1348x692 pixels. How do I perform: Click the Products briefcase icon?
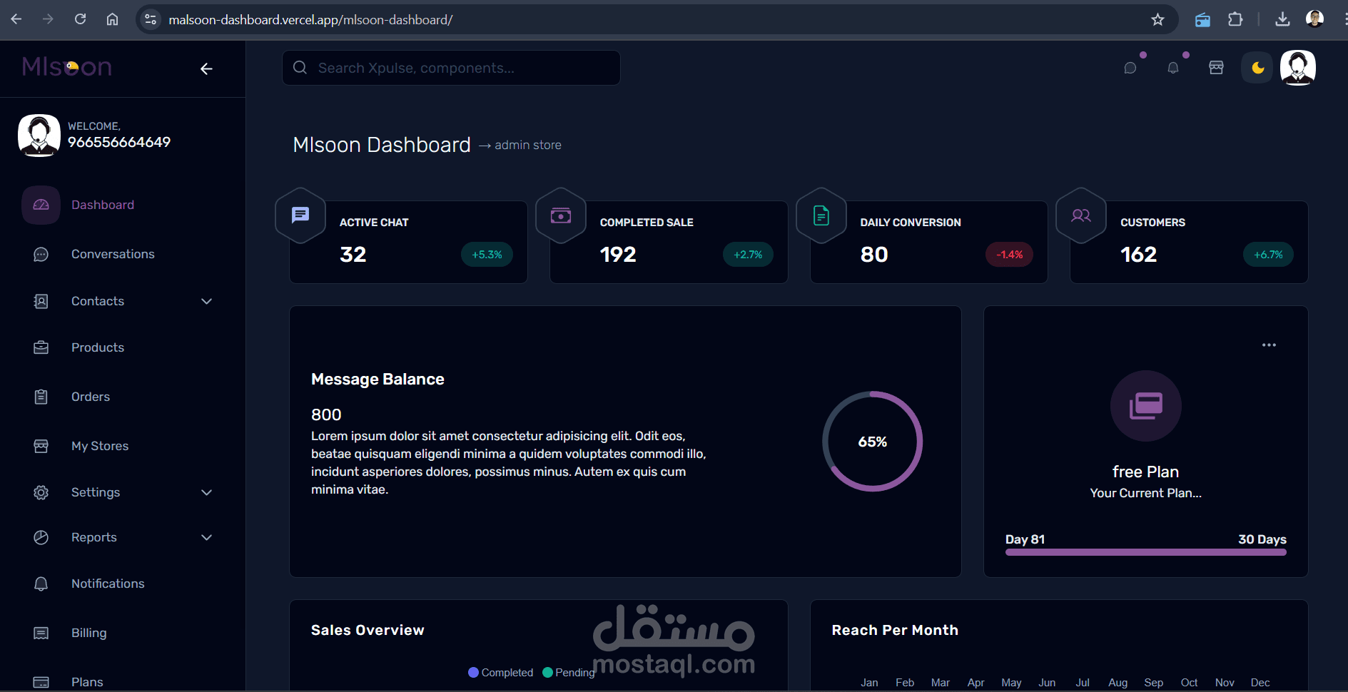(x=41, y=347)
